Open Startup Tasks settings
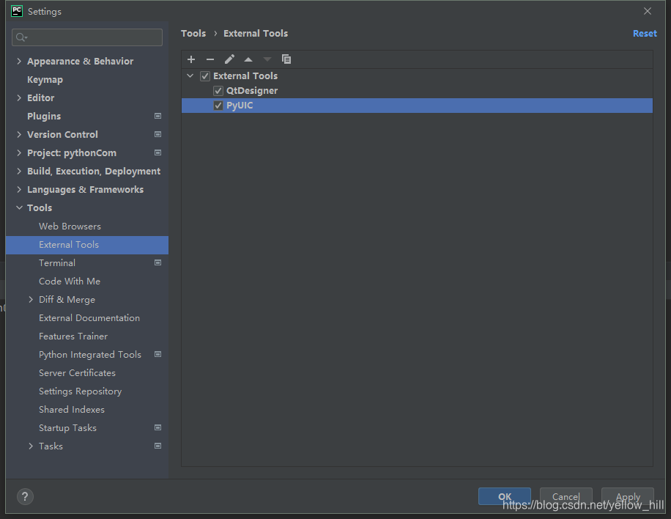The height and width of the screenshot is (519, 671). [x=67, y=428]
